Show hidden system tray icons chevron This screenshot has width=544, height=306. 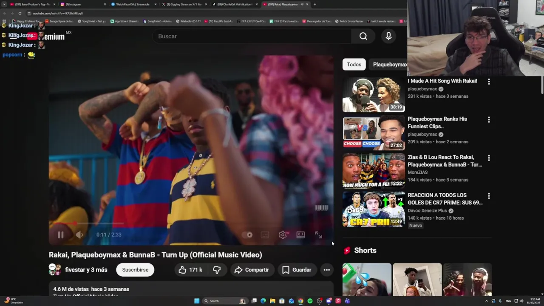(x=487, y=301)
